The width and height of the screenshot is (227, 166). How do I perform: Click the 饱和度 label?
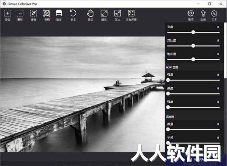tap(171, 54)
